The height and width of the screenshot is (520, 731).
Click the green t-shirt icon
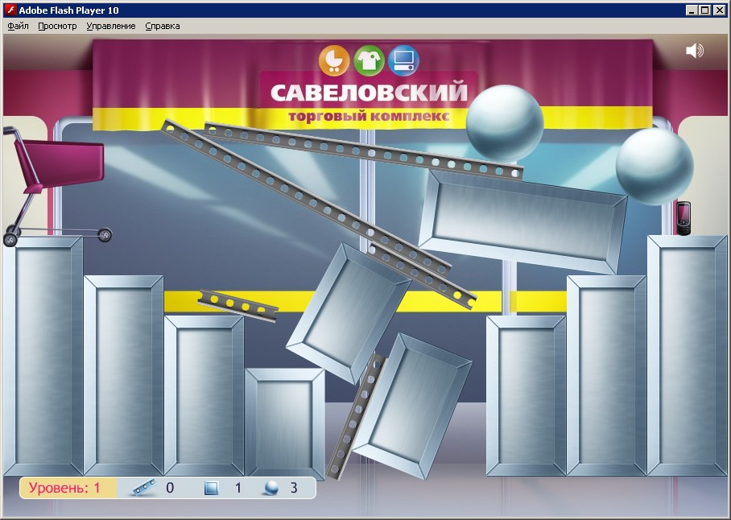(369, 60)
